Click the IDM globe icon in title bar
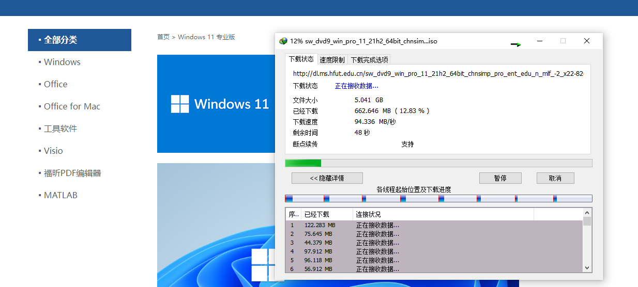 tap(283, 41)
